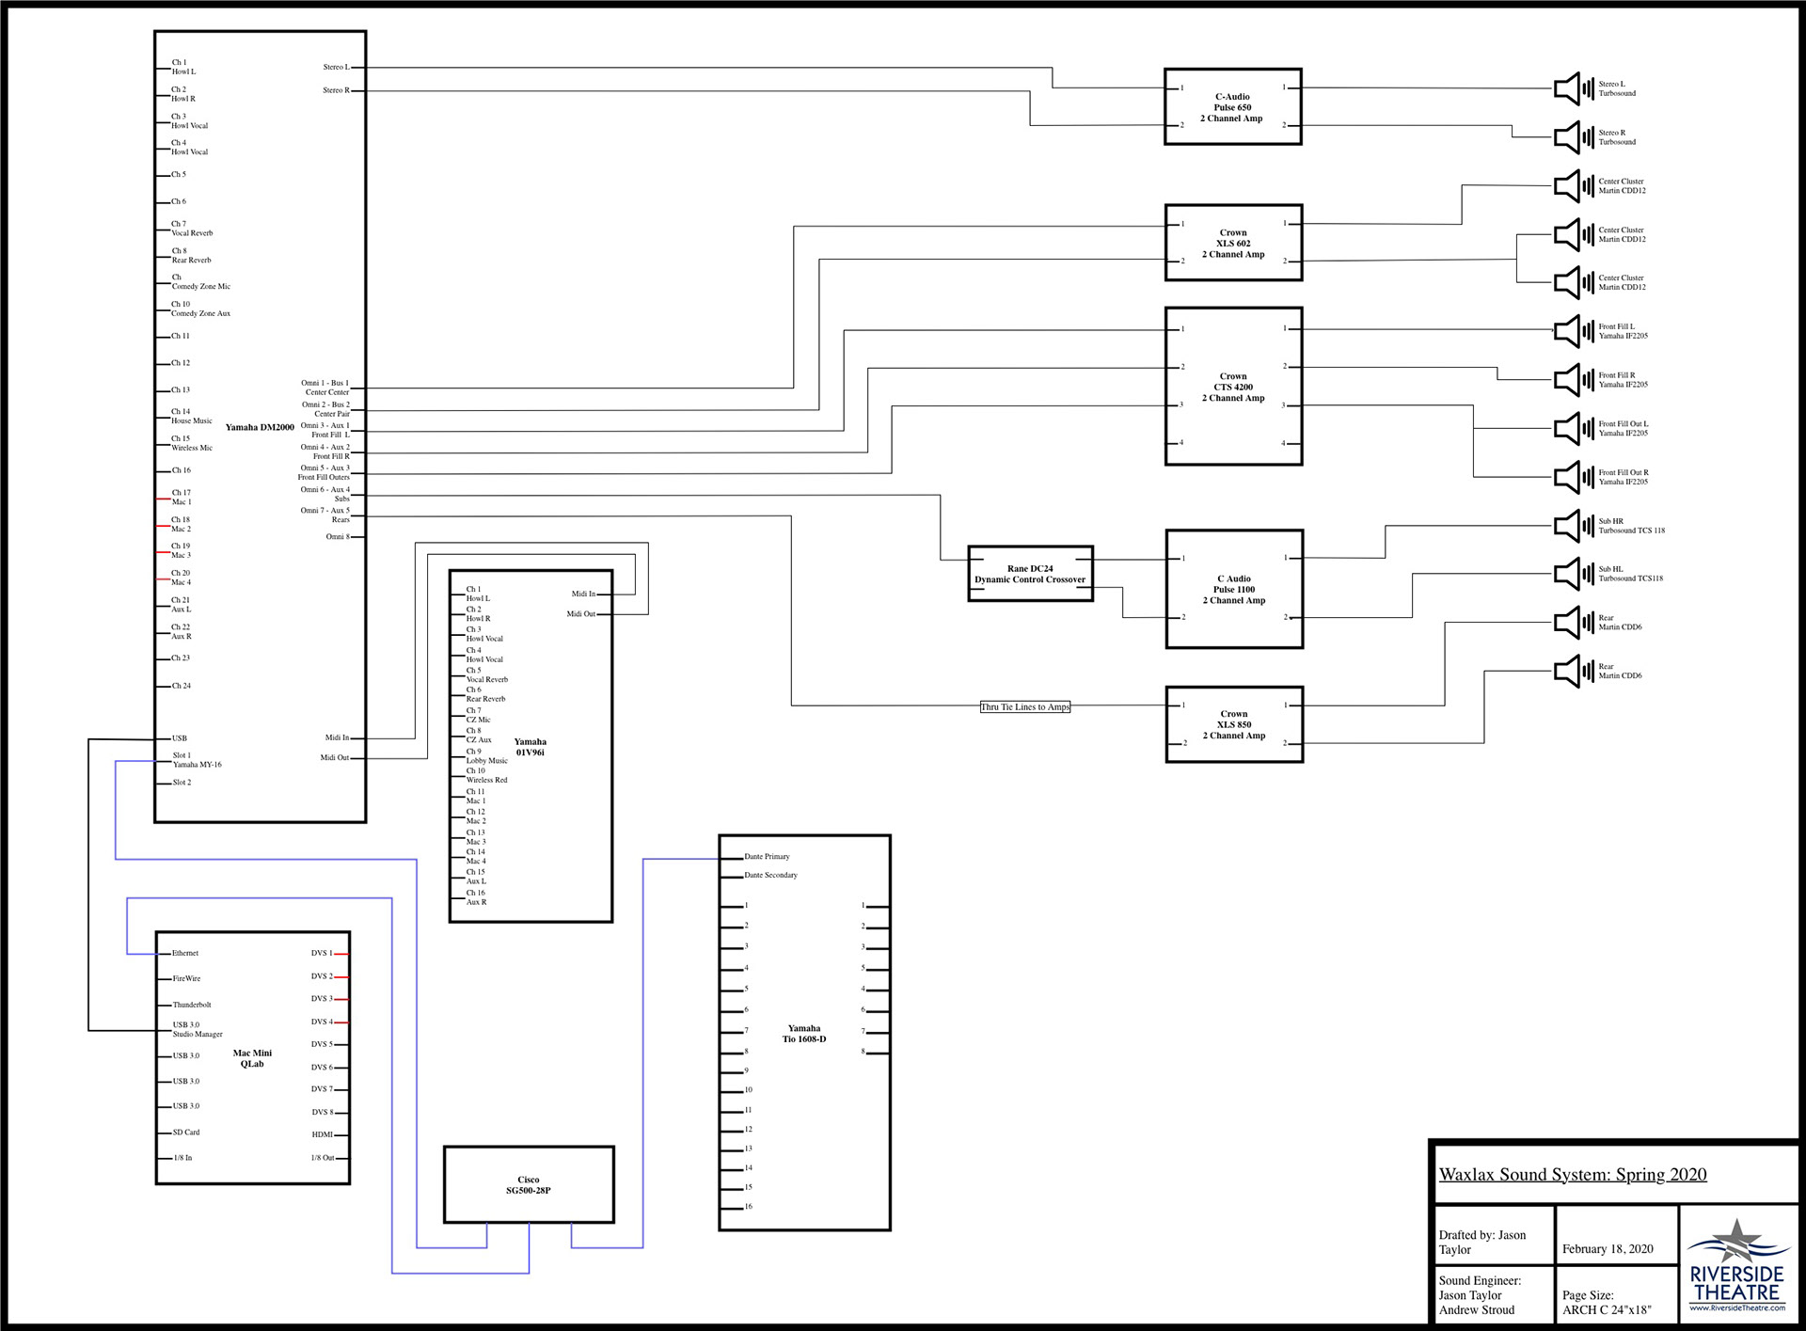Select Dante Secondary on Yamaha Tio
Screen dimensions: 1806x1331
coord(771,876)
